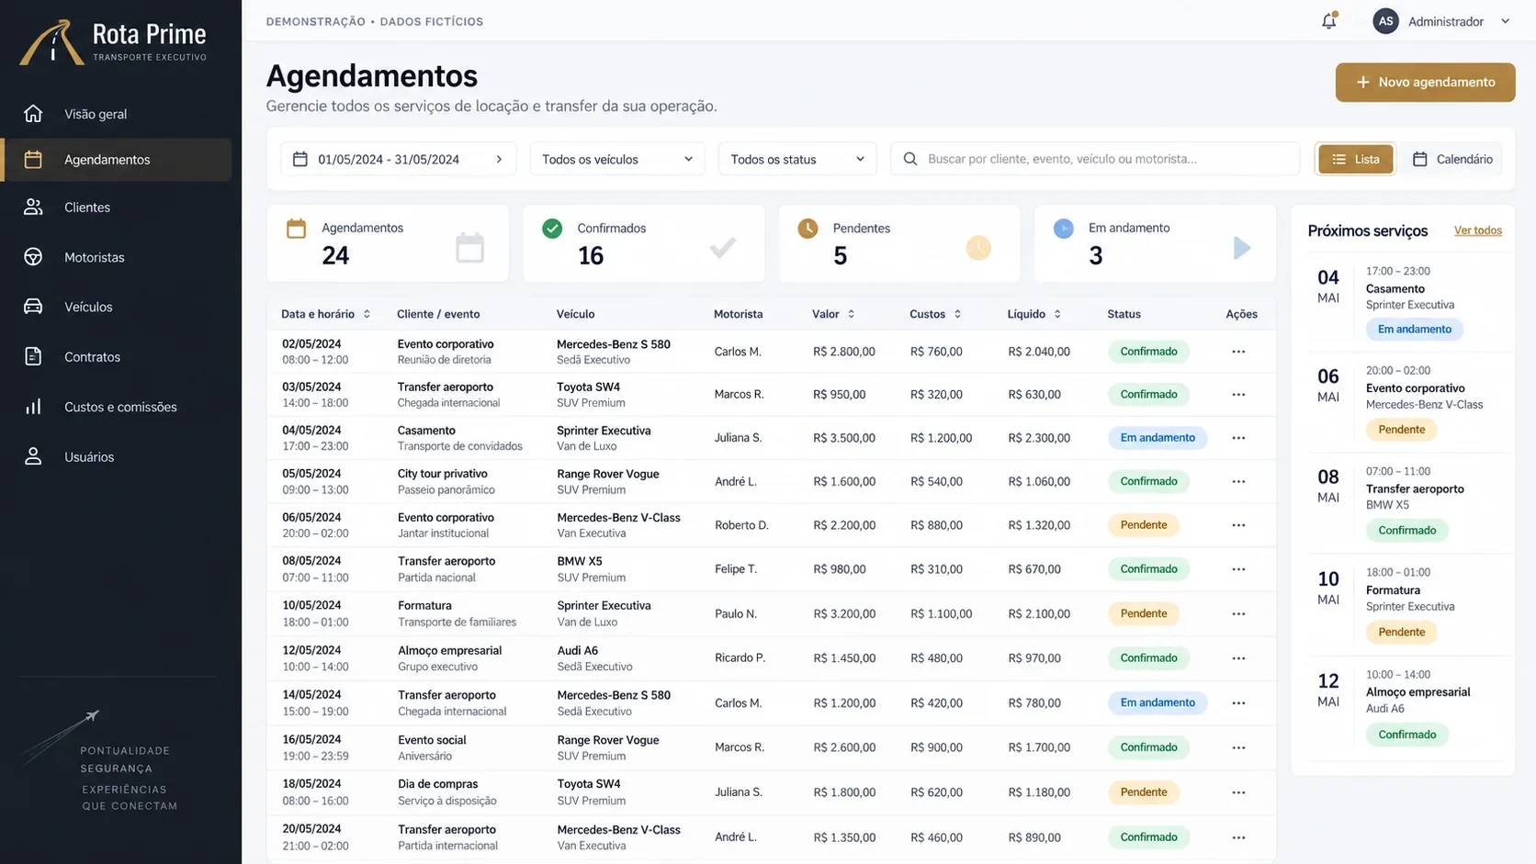Open the date range 01/05/2024 - 31/05/2024 picker
This screenshot has width=1536, height=864.
click(x=398, y=159)
